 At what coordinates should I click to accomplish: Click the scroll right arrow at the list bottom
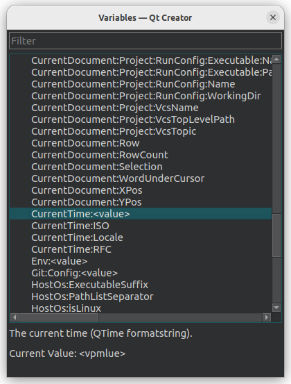click(267, 317)
